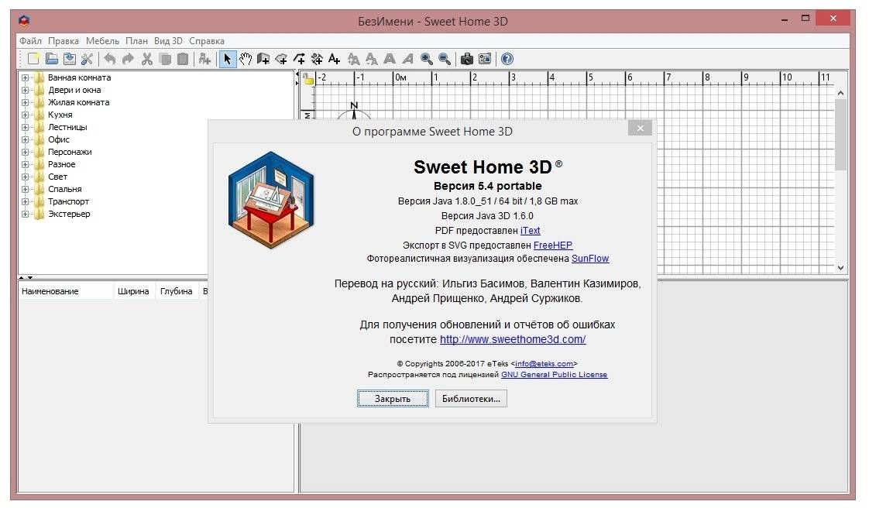Open the Вид 3D menu
The width and height of the screenshot is (869, 515).
coord(169,41)
